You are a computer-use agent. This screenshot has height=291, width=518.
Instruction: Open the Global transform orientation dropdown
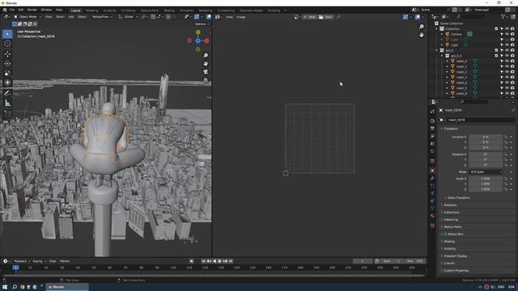coord(128,17)
